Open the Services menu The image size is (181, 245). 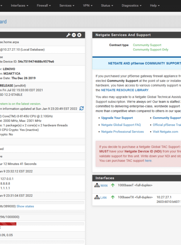pyautogui.click(x=67, y=6)
